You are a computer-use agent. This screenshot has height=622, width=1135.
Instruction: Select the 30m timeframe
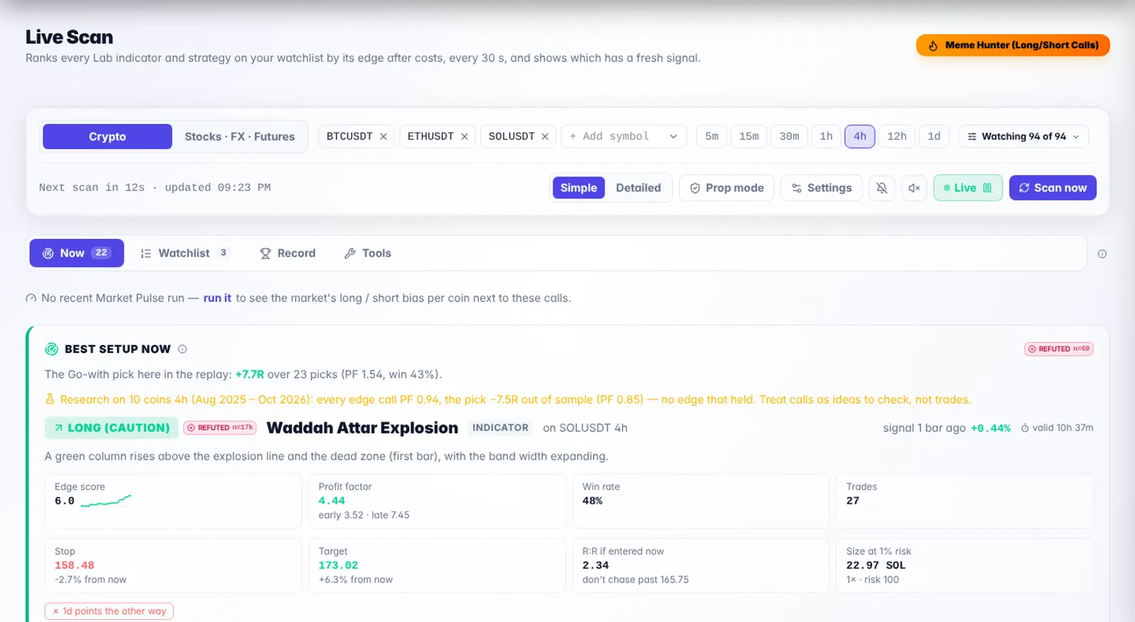tap(789, 137)
